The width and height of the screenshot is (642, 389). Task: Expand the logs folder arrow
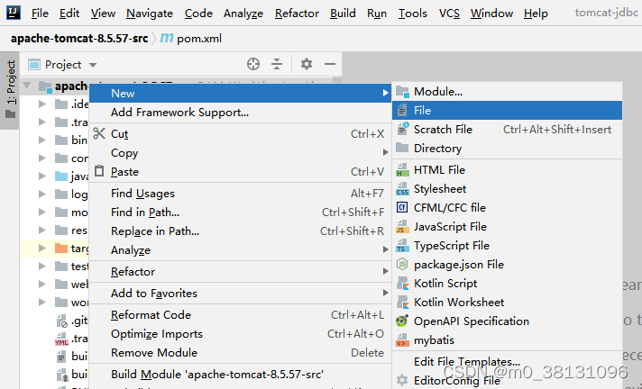coord(42,194)
